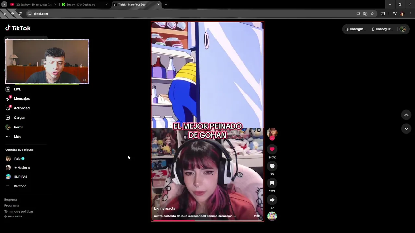Open the ★ Nacho ★ followed account
Image resolution: width=415 pixels, height=233 pixels.
18,168
